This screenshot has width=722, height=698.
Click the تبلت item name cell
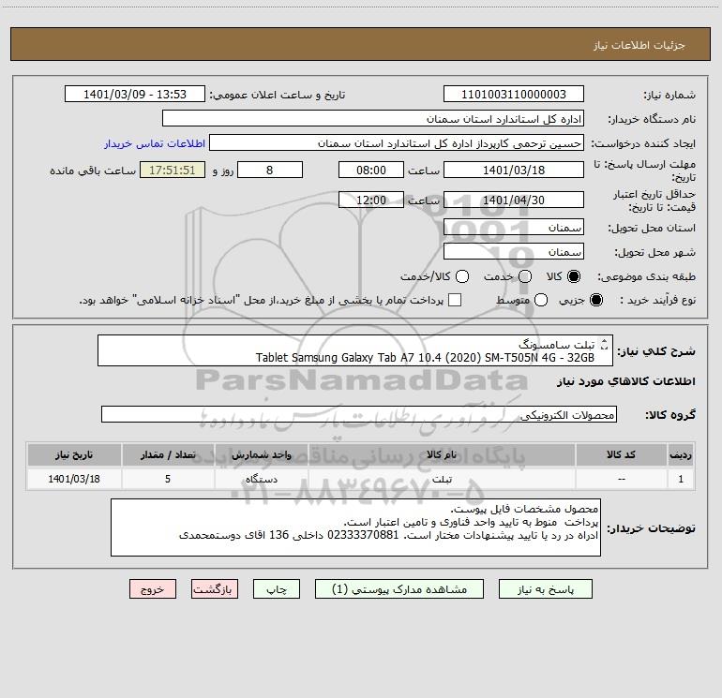point(442,479)
